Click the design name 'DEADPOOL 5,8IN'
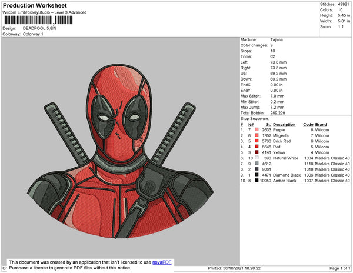353x273 pixels. (39, 28)
